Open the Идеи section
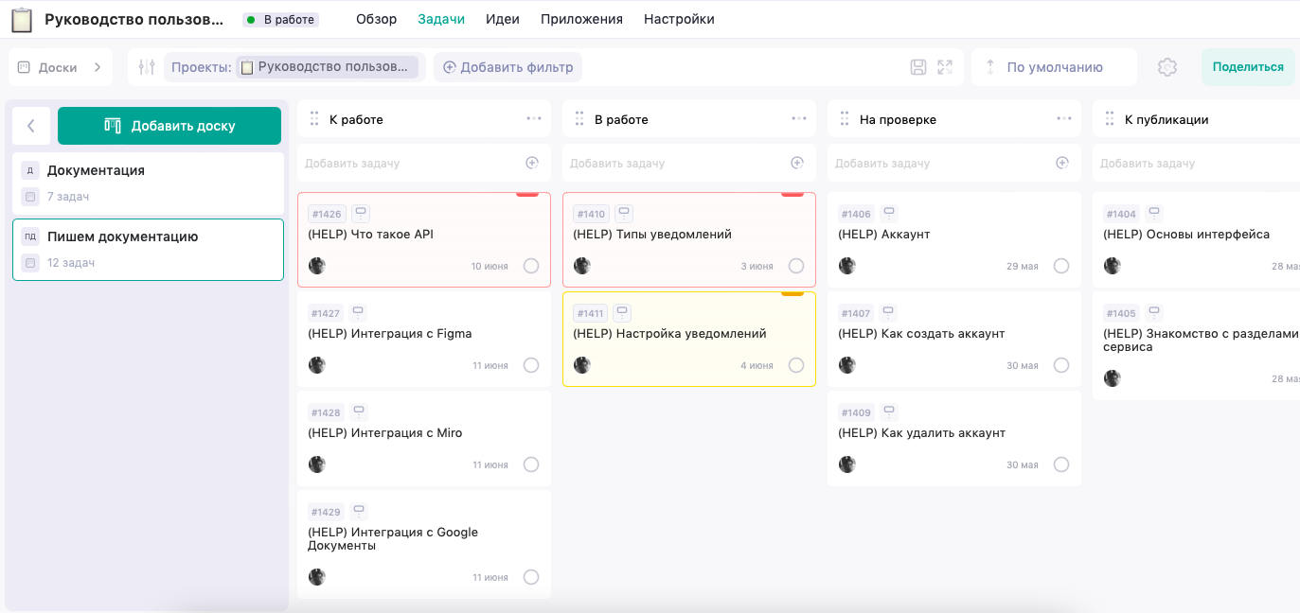 coord(503,18)
